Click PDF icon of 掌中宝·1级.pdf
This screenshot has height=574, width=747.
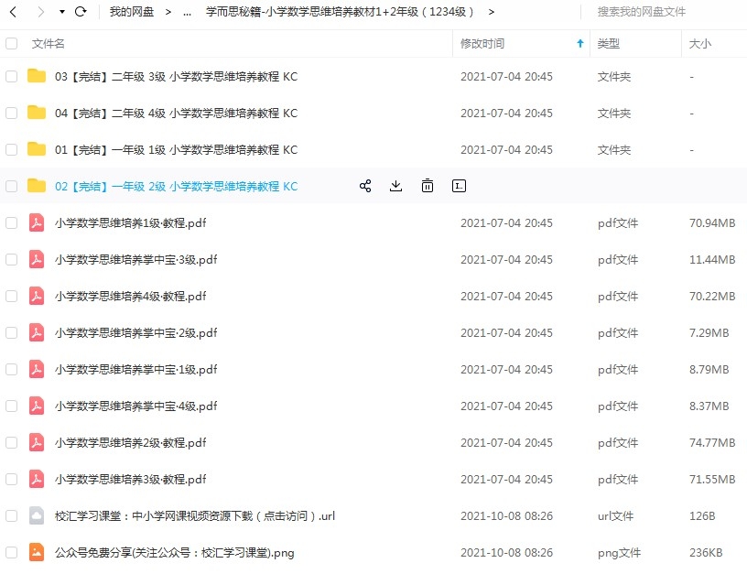point(37,369)
